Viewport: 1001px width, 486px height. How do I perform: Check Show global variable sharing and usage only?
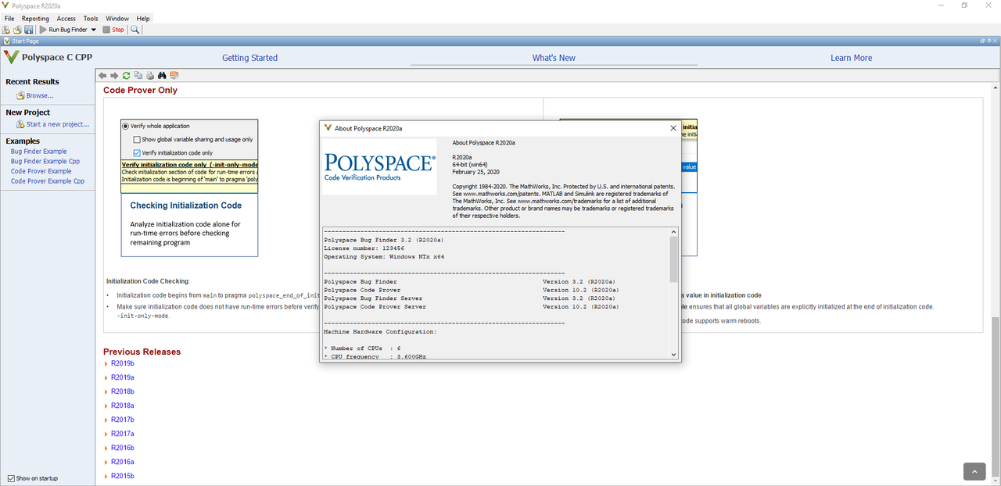click(137, 139)
